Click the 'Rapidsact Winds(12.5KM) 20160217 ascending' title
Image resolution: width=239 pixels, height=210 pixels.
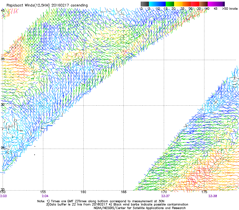click(x=47, y=5)
